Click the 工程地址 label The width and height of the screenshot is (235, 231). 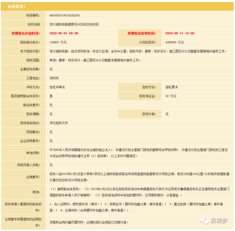pyautogui.click(x=33, y=78)
